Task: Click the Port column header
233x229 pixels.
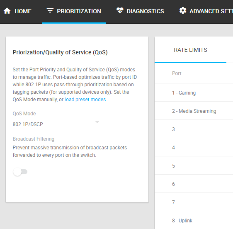Action: (x=177, y=73)
